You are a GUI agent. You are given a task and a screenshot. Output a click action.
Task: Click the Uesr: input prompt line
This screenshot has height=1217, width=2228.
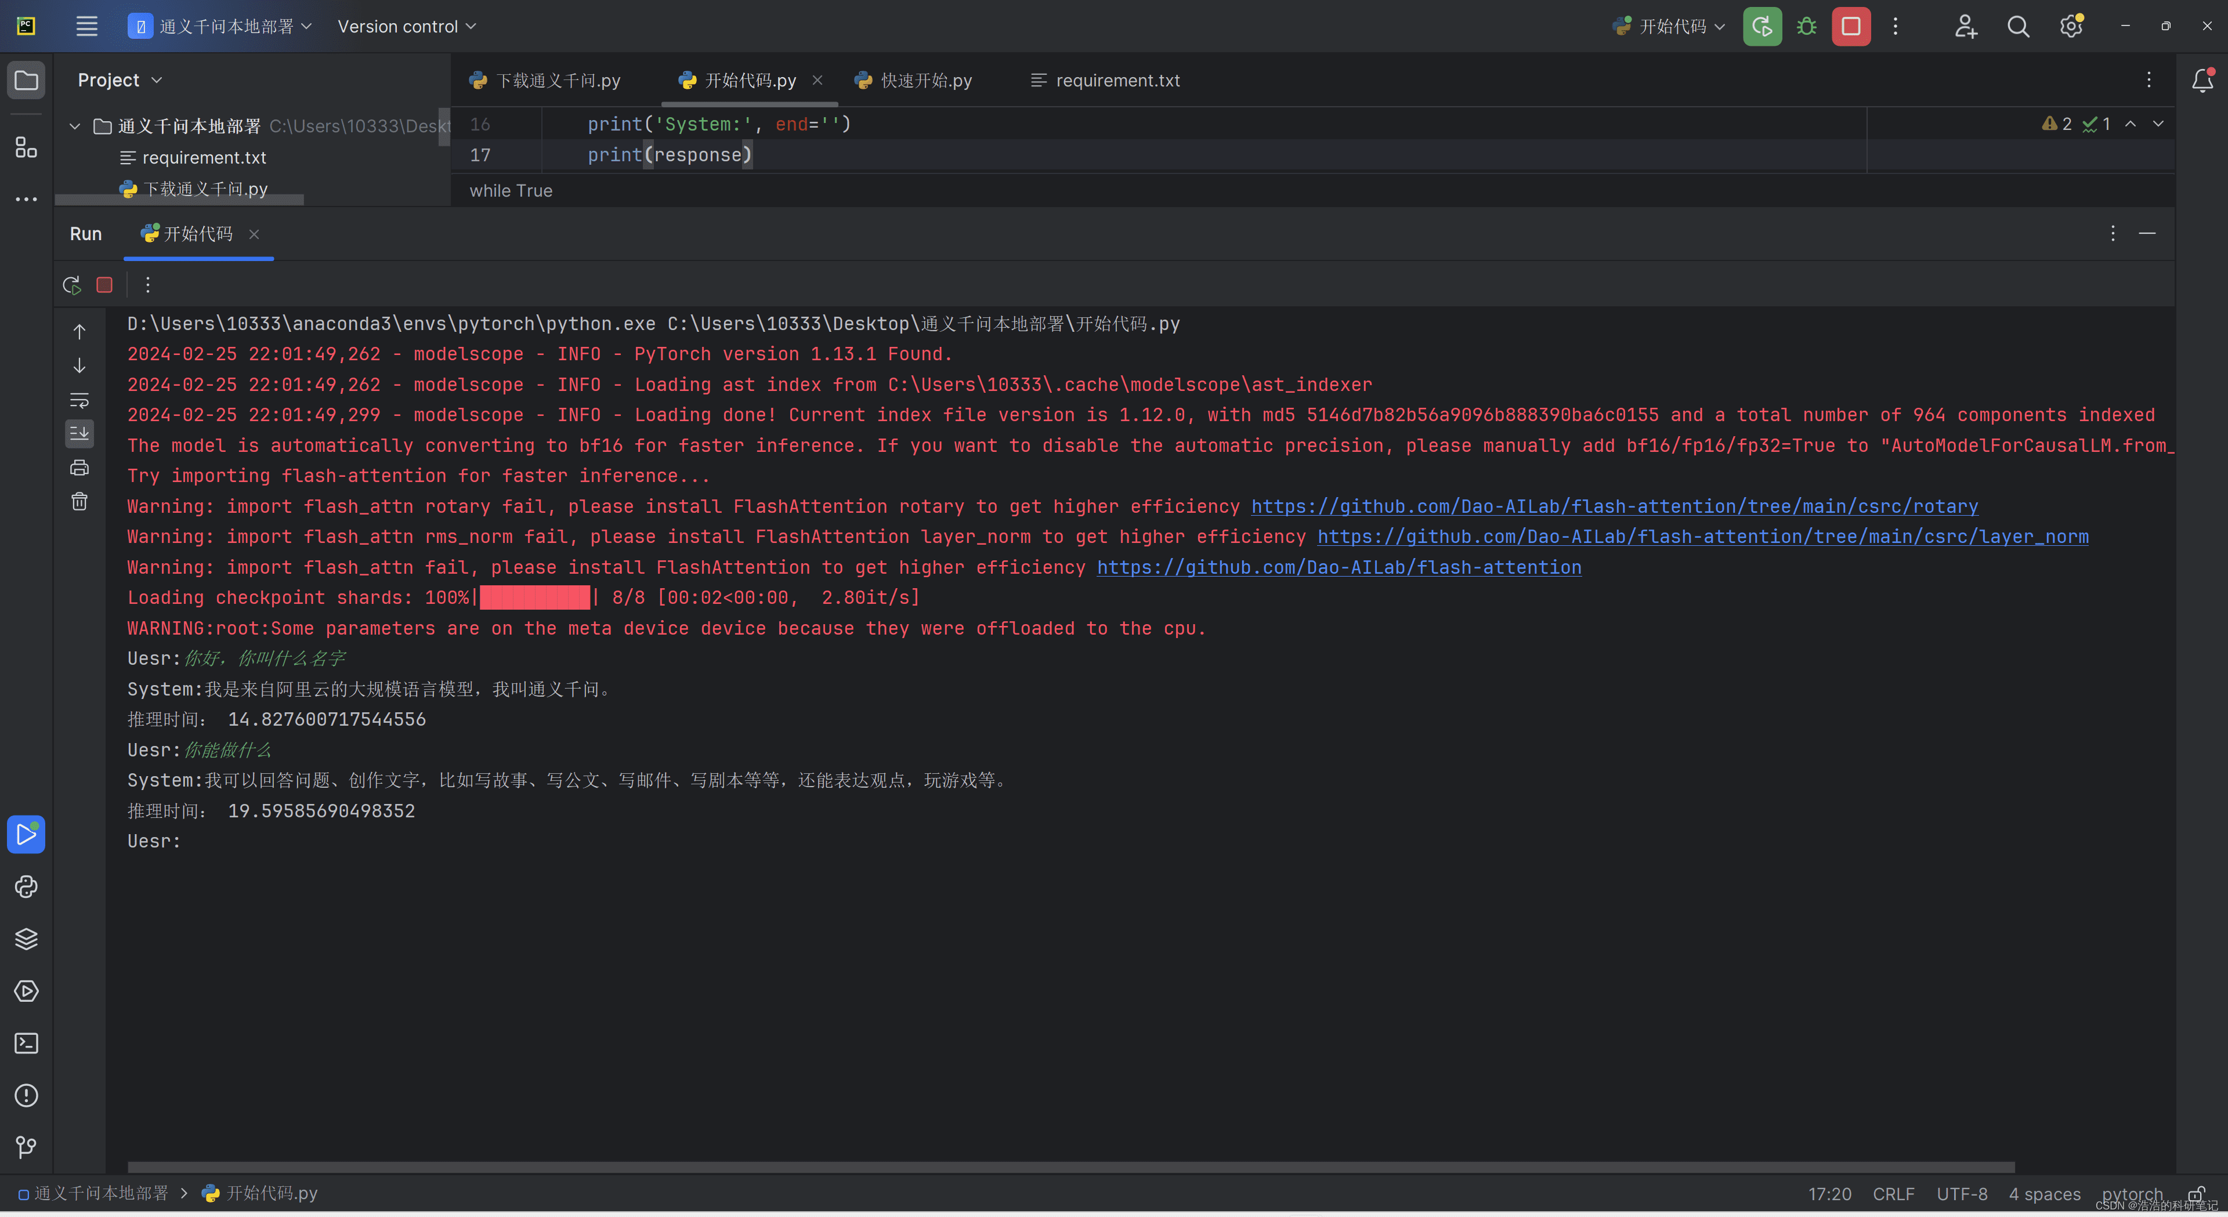154,841
